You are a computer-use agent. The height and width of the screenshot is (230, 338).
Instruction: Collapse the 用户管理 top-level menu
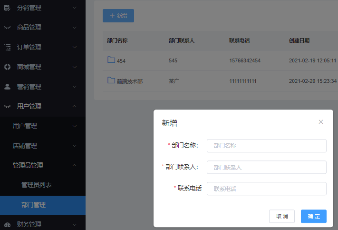tap(75, 106)
